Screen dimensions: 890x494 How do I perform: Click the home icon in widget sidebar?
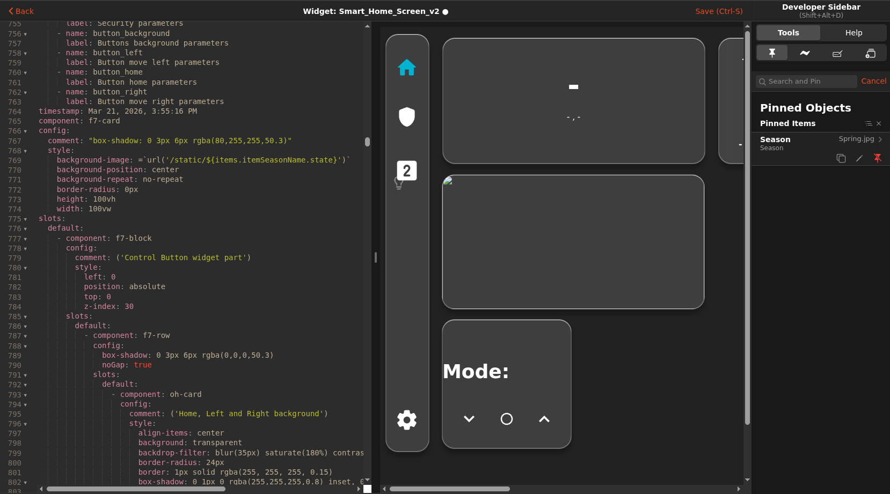(x=406, y=68)
